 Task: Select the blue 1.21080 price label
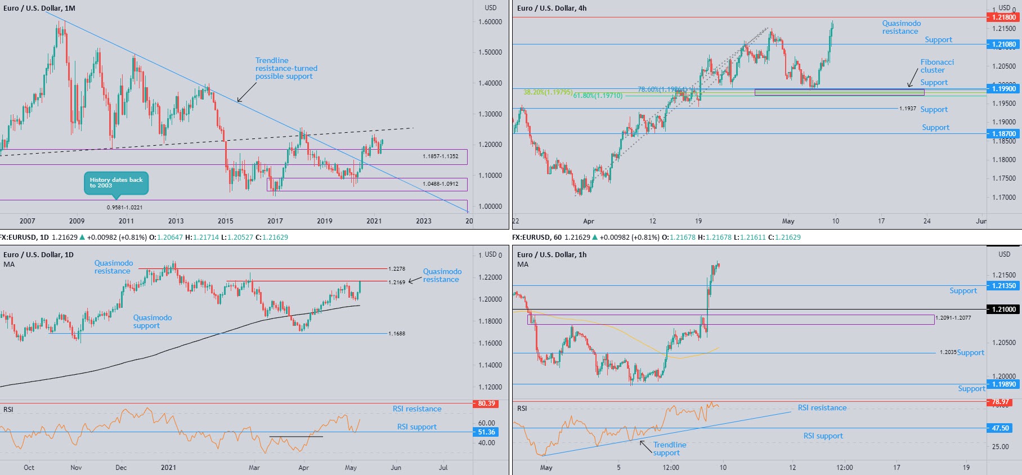(x=1003, y=44)
